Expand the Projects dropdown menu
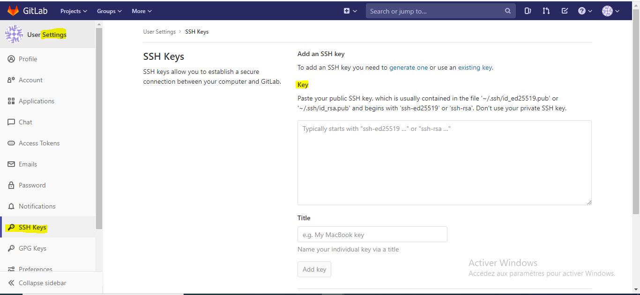640x295 pixels. tap(74, 11)
